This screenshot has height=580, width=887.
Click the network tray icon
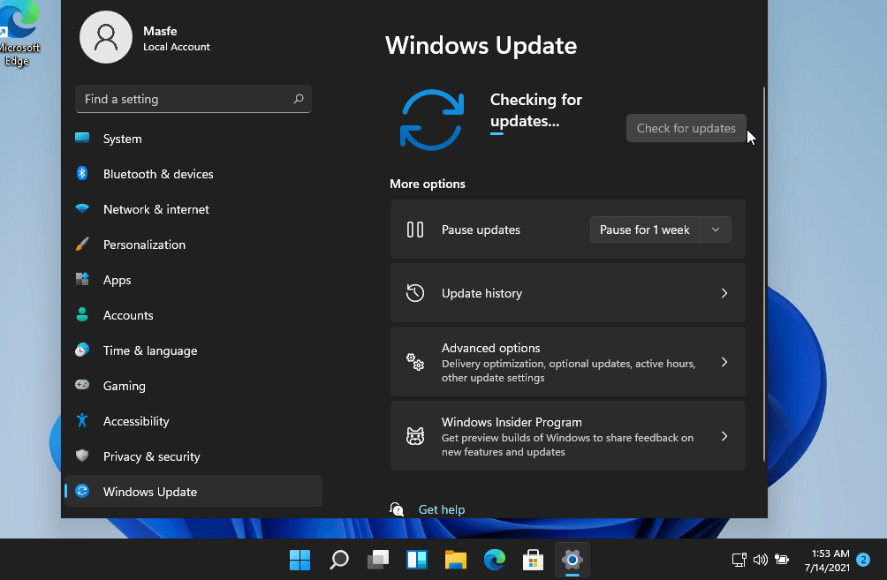coord(739,560)
